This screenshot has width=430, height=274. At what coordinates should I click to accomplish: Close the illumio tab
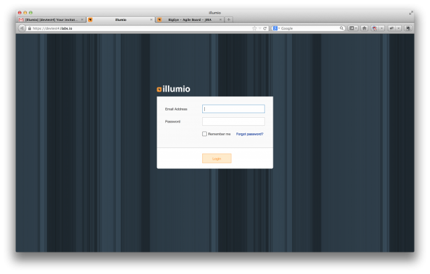point(151,20)
